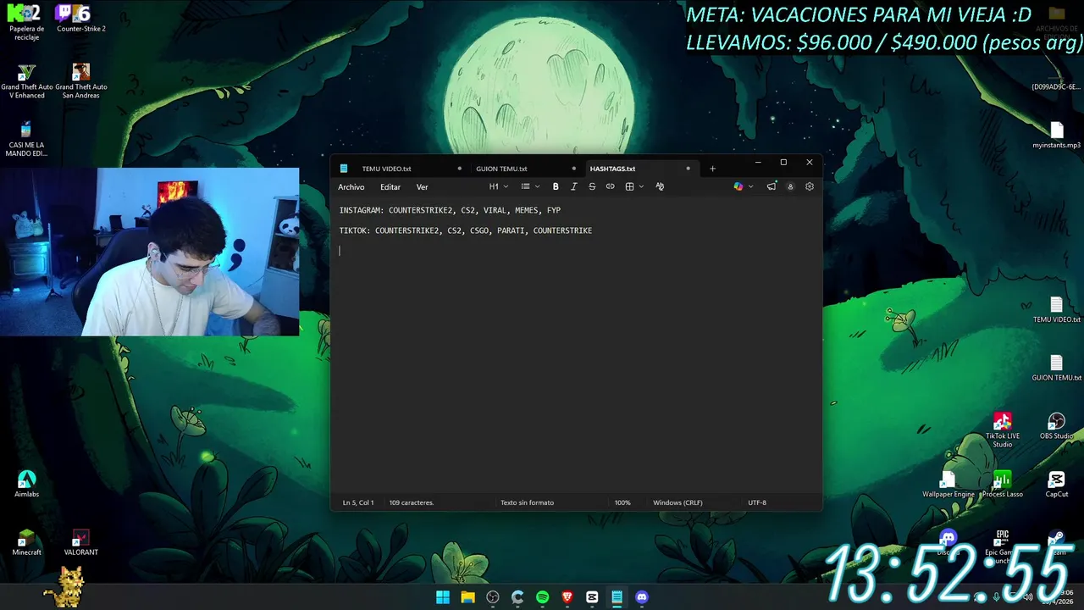Open OBS Studio from taskbar

point(493,597)
